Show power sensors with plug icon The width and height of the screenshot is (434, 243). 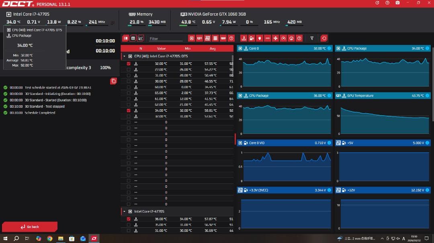pyautogui.click(x=260, y=38)
